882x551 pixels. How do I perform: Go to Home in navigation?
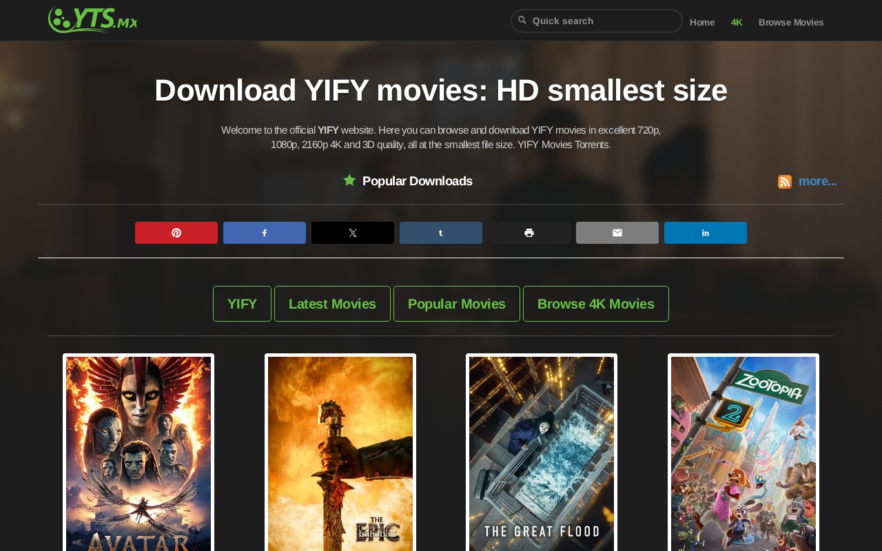tap(702, 22)
